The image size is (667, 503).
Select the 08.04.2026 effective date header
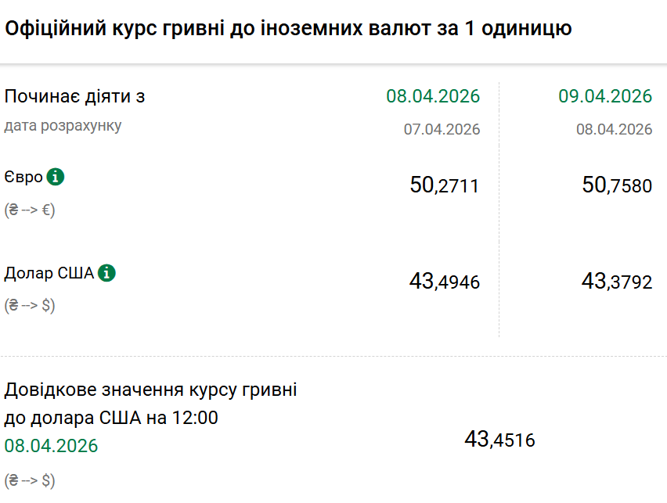tap(433, 96)
